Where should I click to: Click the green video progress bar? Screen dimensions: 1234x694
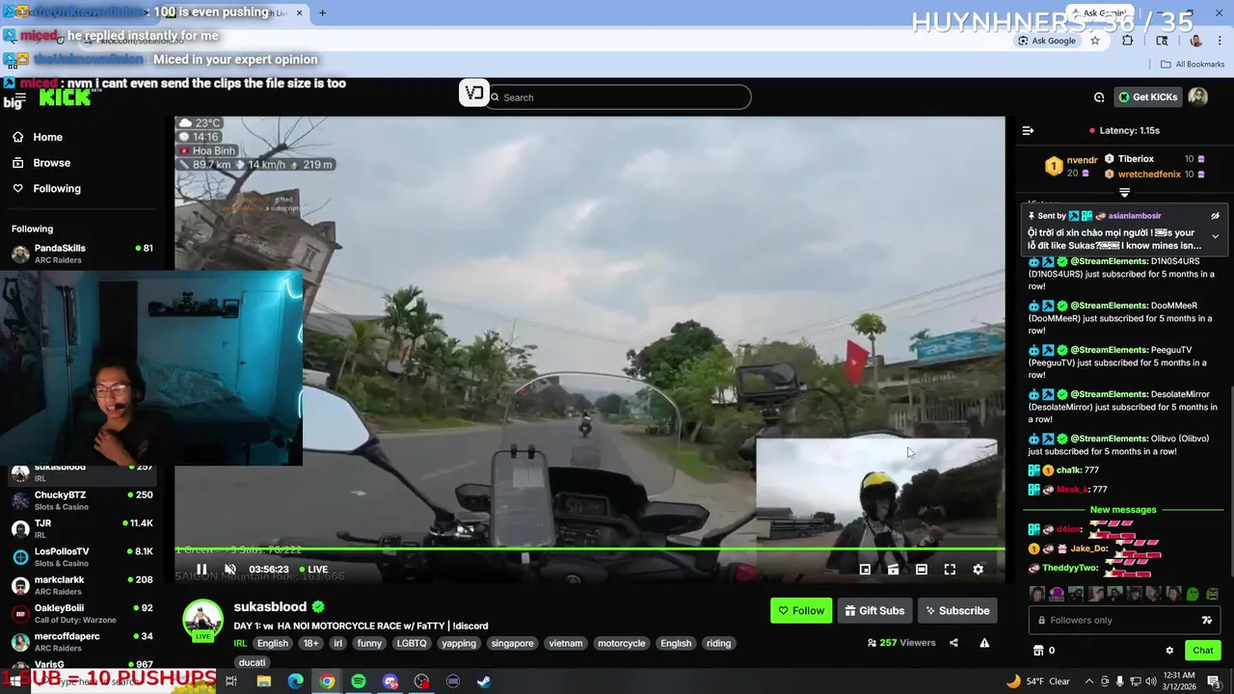[589, 549]
